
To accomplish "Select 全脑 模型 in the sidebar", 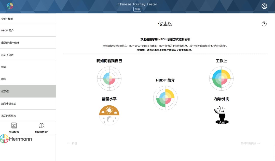I will [28, 19].
